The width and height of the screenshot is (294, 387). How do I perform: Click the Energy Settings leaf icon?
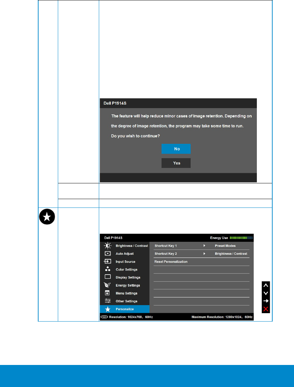coord(107,285)
